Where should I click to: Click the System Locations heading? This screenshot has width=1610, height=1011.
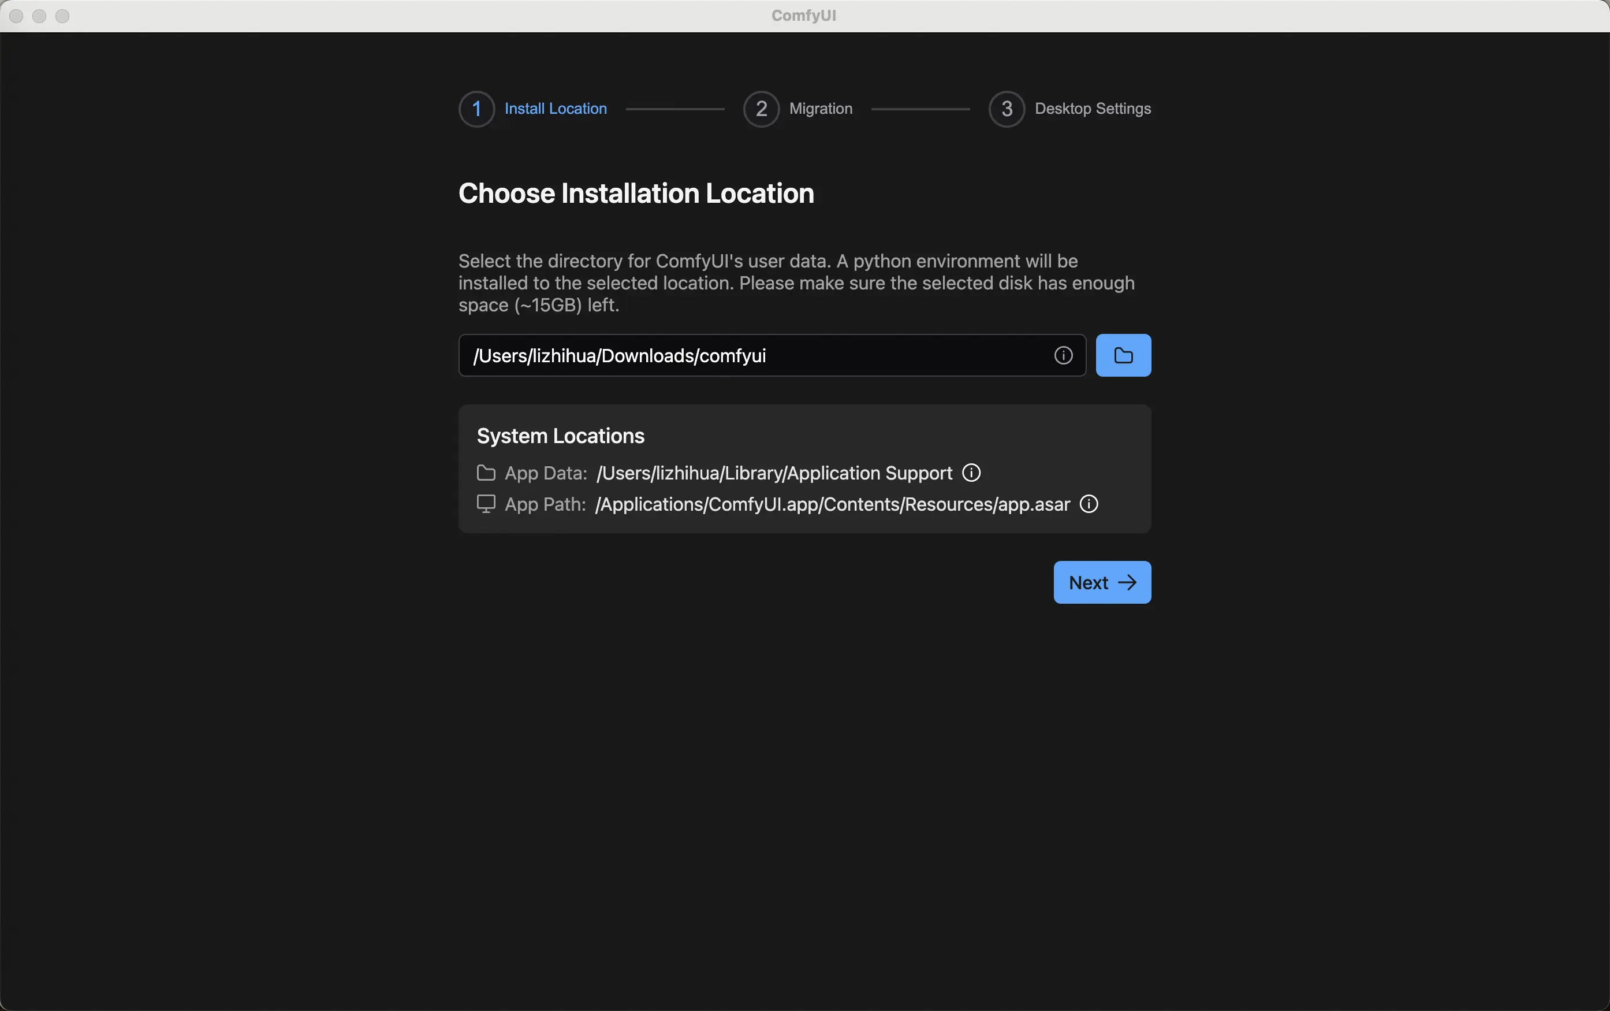pos(560,436)
